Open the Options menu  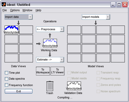[15, 10]
